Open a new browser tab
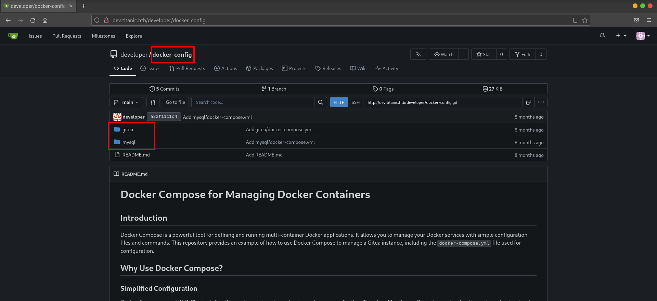The width and height of the screenshot is (657, 301). tap(84, 6)
